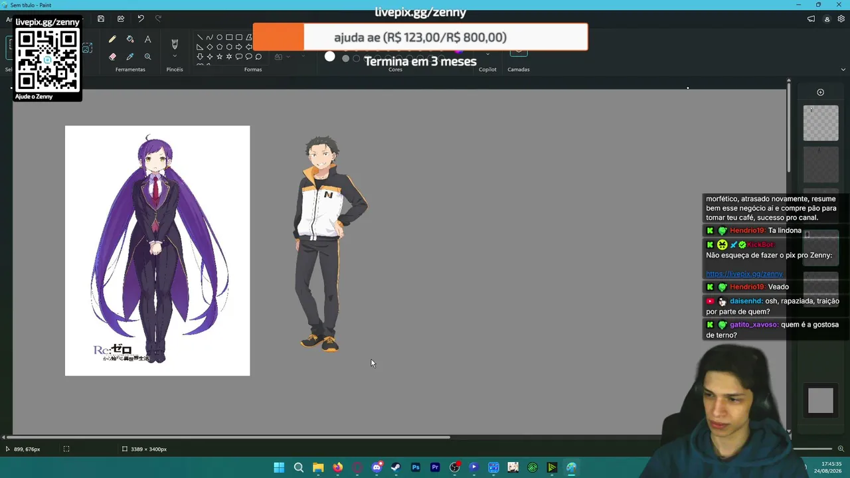
Task: Zoom in using the magnifier plus icon
Action: pyautogui.click(x=841, y=449)
